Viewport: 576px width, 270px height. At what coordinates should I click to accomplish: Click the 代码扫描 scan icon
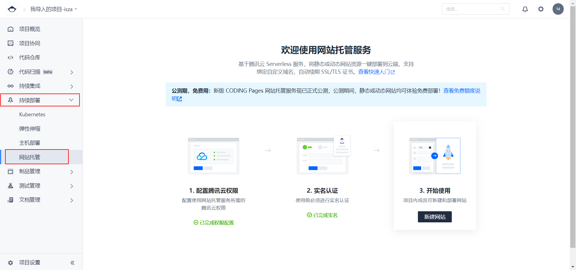point(10,72)
